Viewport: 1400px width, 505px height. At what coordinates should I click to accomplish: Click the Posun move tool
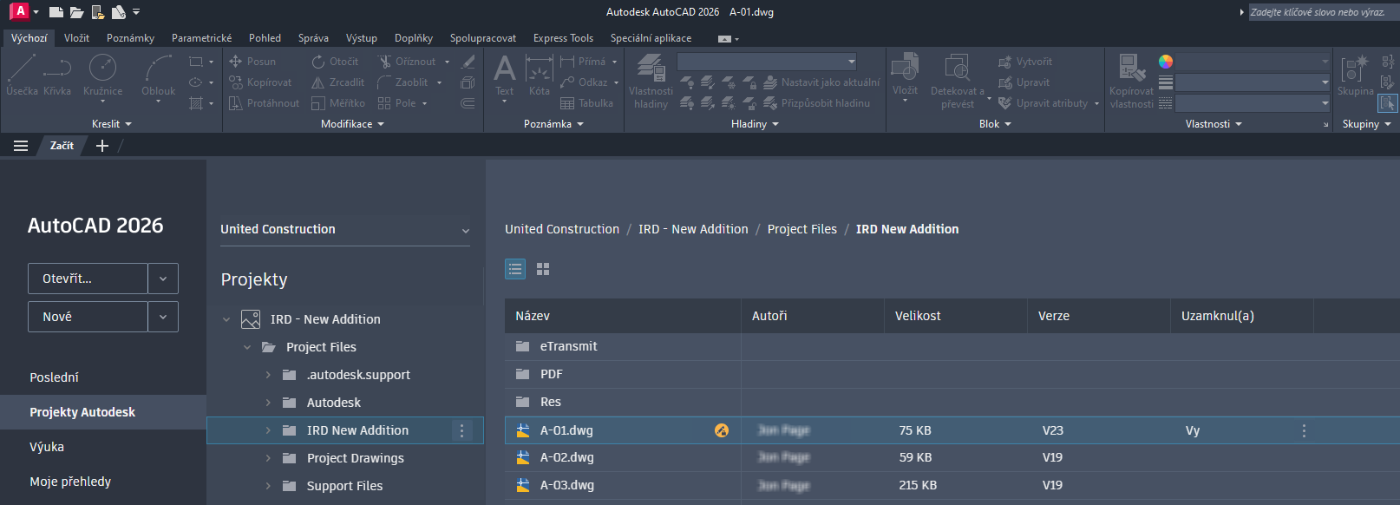[x=252, y=62]
